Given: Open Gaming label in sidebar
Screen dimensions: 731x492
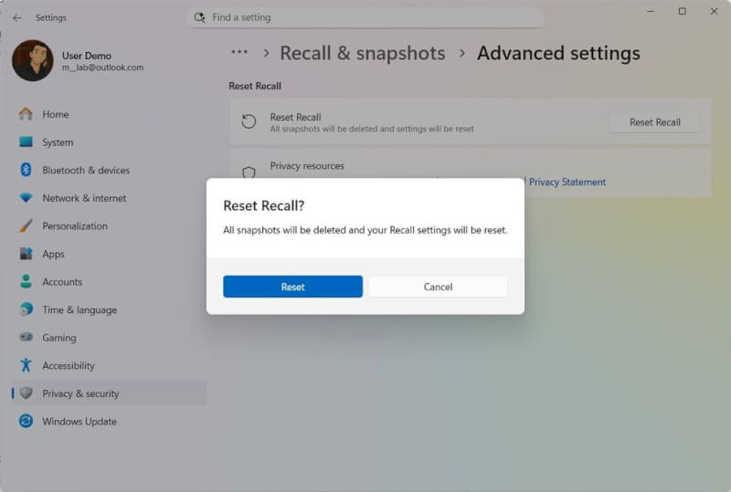Looking at the screenshot, I should click(x=59, y=338).
